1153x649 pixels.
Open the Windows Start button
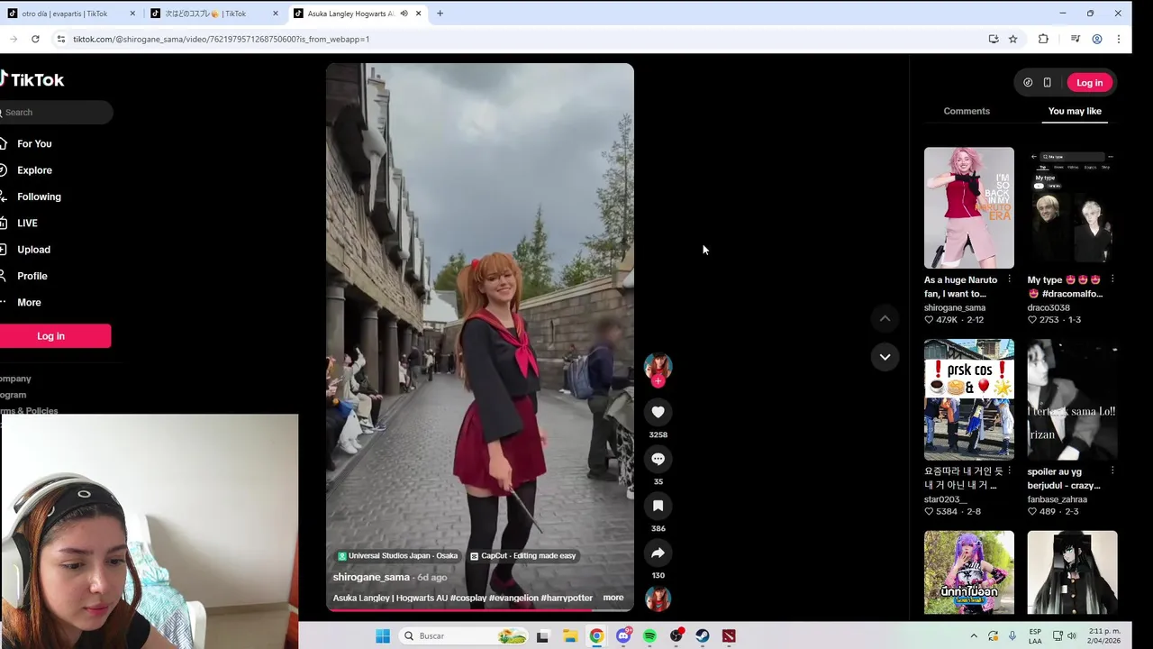(383, 636)
